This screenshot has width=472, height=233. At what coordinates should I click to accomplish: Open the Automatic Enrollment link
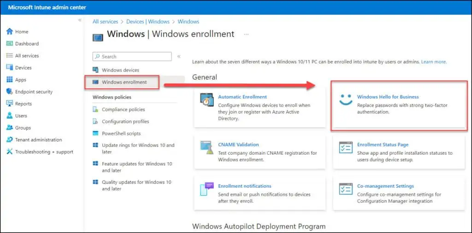242,97
